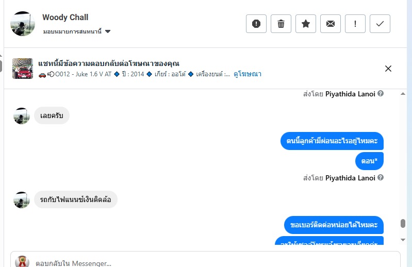This screenshot has height=267, width=412.
Task: Mark conversation as spam with octagon icon
Action: 256,24
